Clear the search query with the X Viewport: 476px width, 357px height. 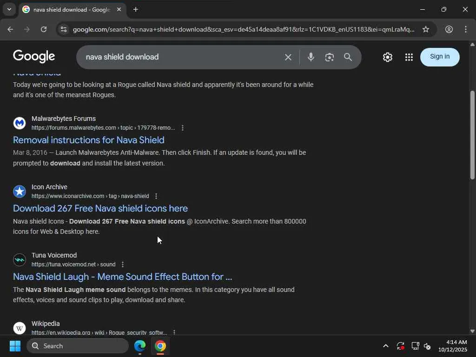tap(288, 57)
